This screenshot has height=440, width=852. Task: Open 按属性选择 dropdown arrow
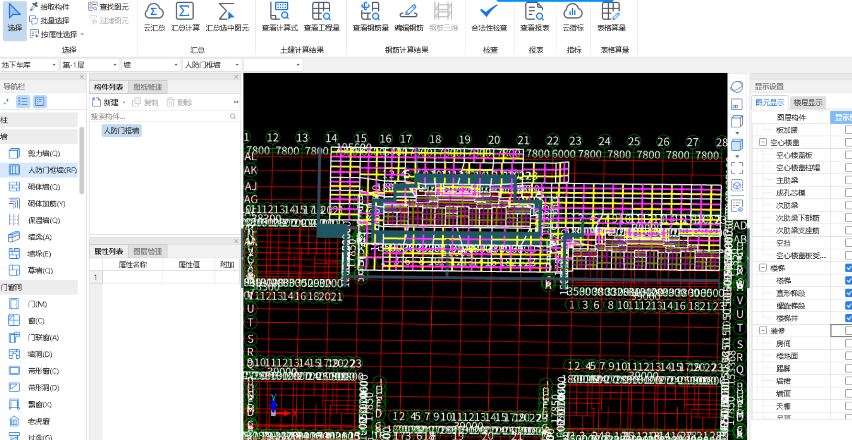(x=82, y=34)
